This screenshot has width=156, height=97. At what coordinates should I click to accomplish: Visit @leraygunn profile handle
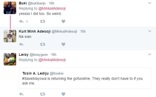[39, 54]
